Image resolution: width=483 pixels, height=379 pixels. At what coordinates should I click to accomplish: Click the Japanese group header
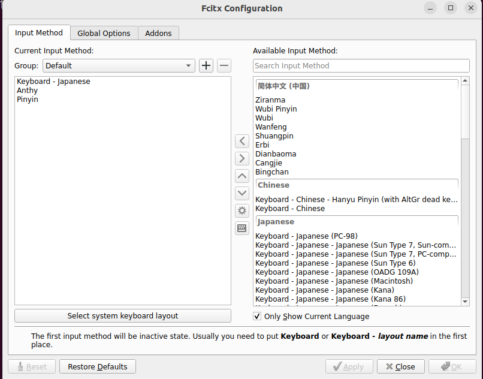[357, 222]
